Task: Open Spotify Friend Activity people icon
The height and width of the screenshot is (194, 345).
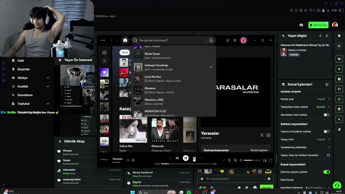Action: tap(235, 40)
